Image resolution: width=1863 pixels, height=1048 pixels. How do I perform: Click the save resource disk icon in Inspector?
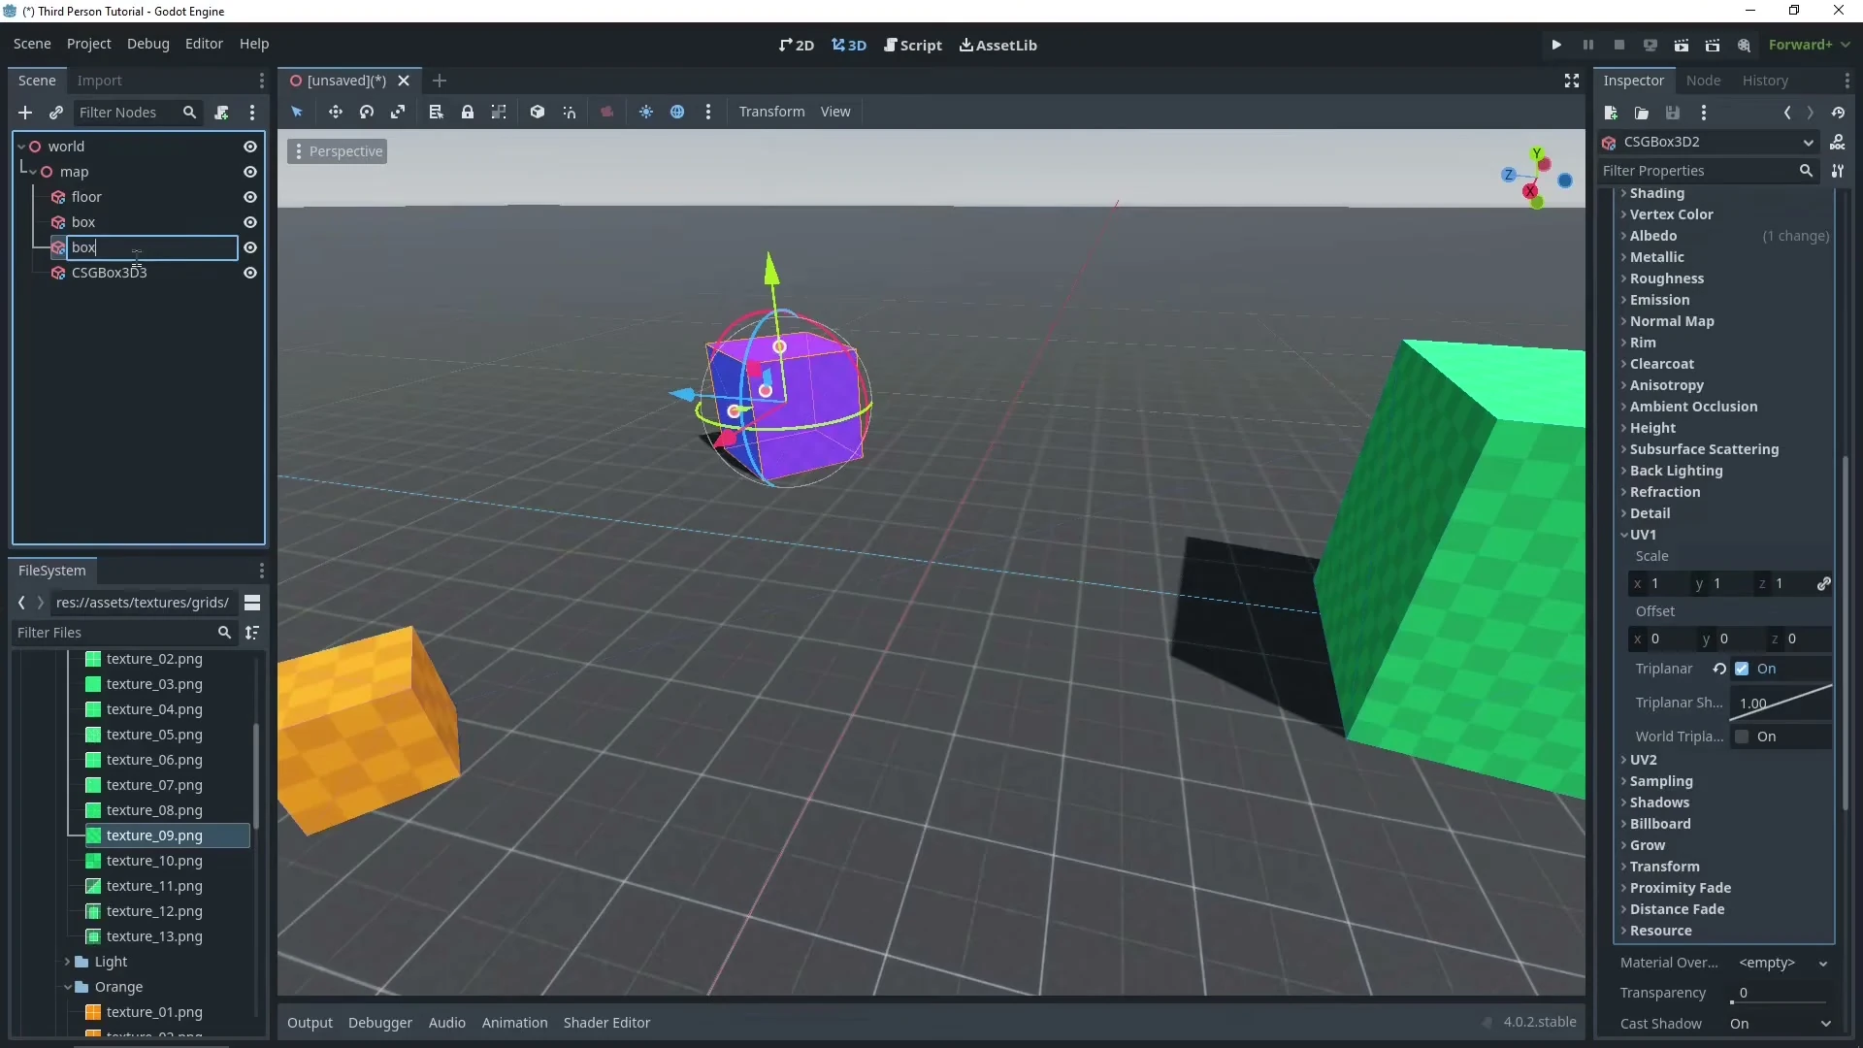1673,113
